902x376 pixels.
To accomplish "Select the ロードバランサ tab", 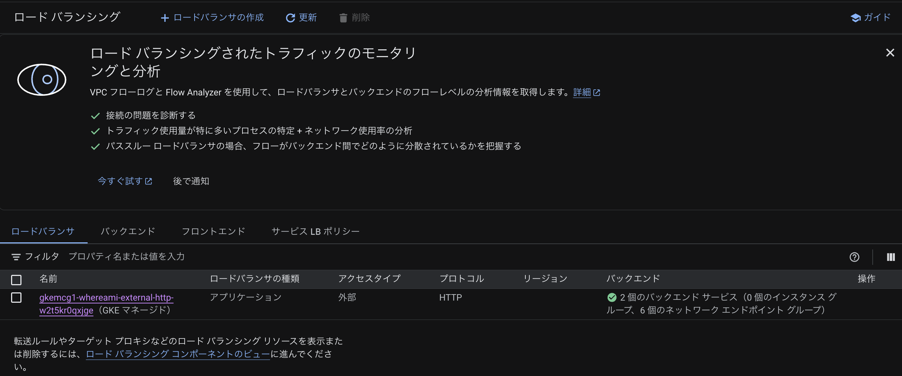I will [42, 231].
